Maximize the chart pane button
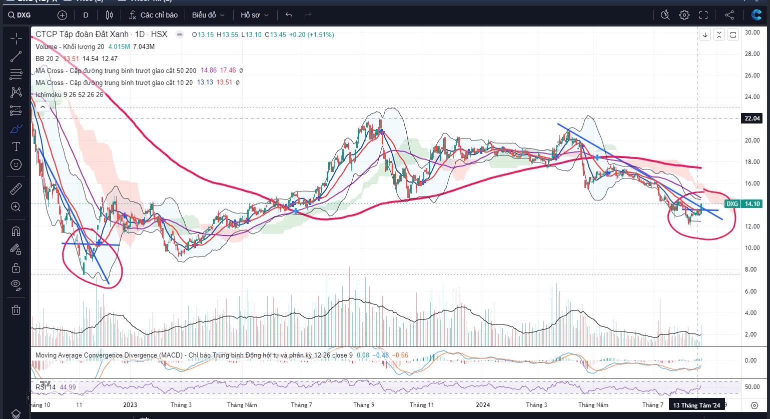Viewport: 770px width, 419px height. pos(733,34)
